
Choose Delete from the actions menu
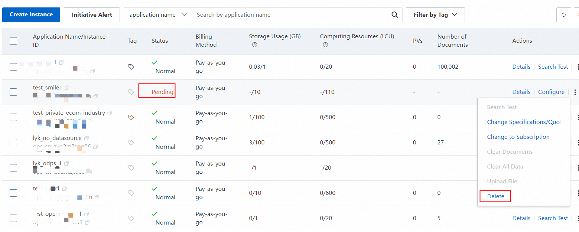click(495, 196)
